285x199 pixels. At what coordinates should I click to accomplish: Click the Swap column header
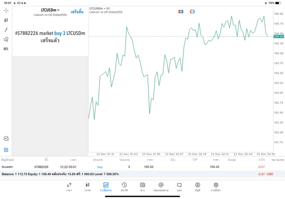232,160
